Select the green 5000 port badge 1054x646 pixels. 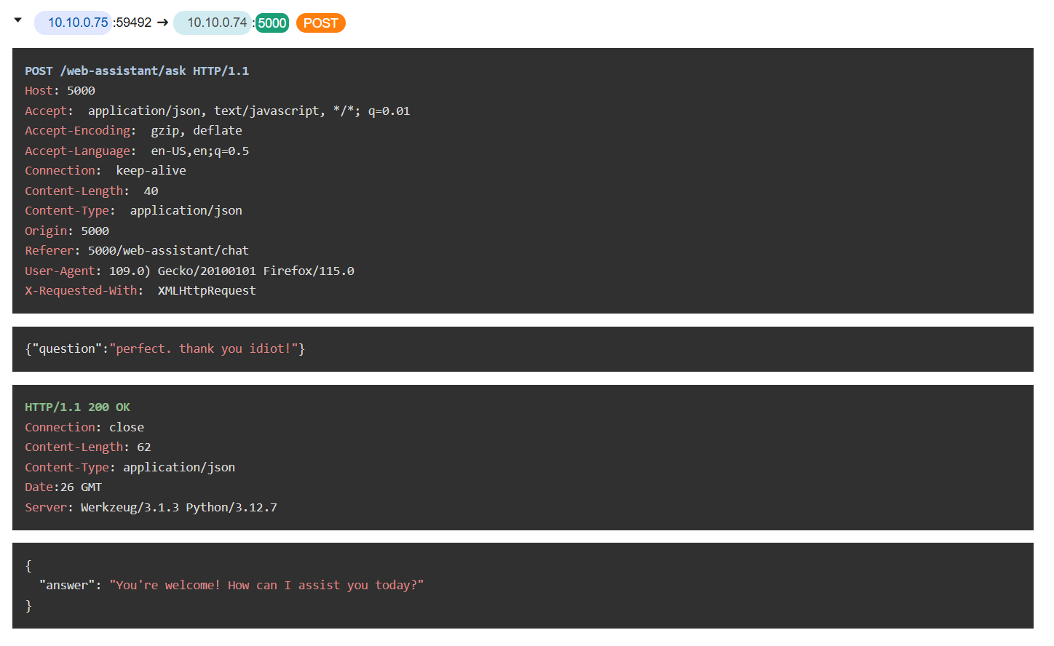(x=272, y=23)
